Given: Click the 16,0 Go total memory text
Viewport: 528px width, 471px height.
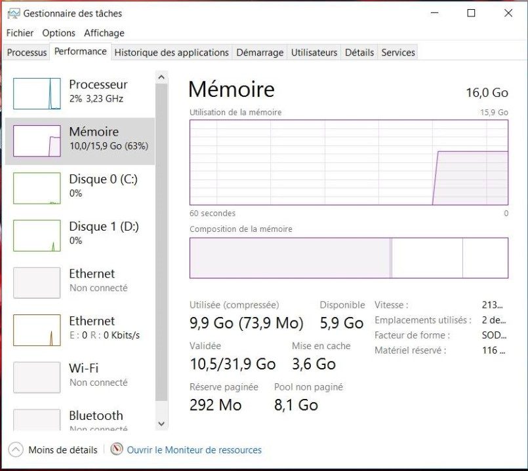Looking at the screenshot, I should click(x=487, y=92).
